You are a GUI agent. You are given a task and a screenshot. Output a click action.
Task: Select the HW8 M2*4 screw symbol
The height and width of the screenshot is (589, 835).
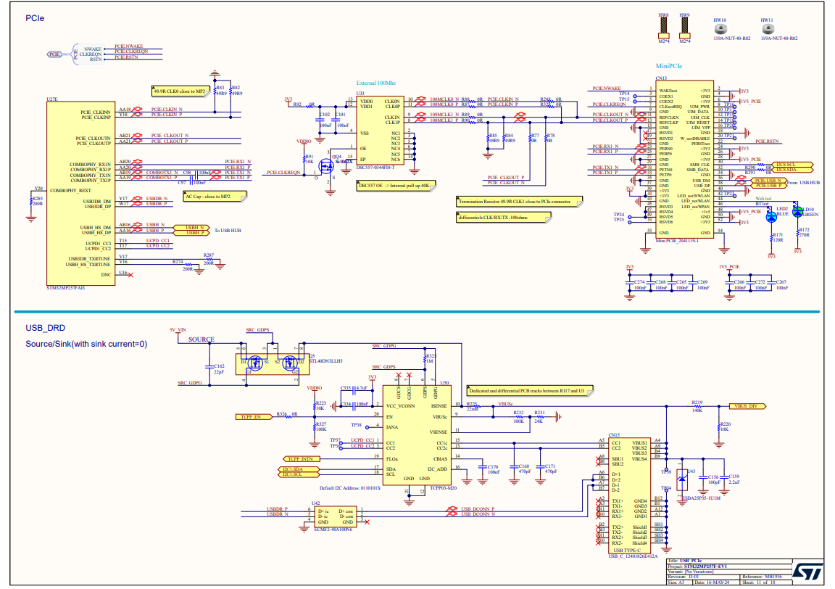[663, 28]
